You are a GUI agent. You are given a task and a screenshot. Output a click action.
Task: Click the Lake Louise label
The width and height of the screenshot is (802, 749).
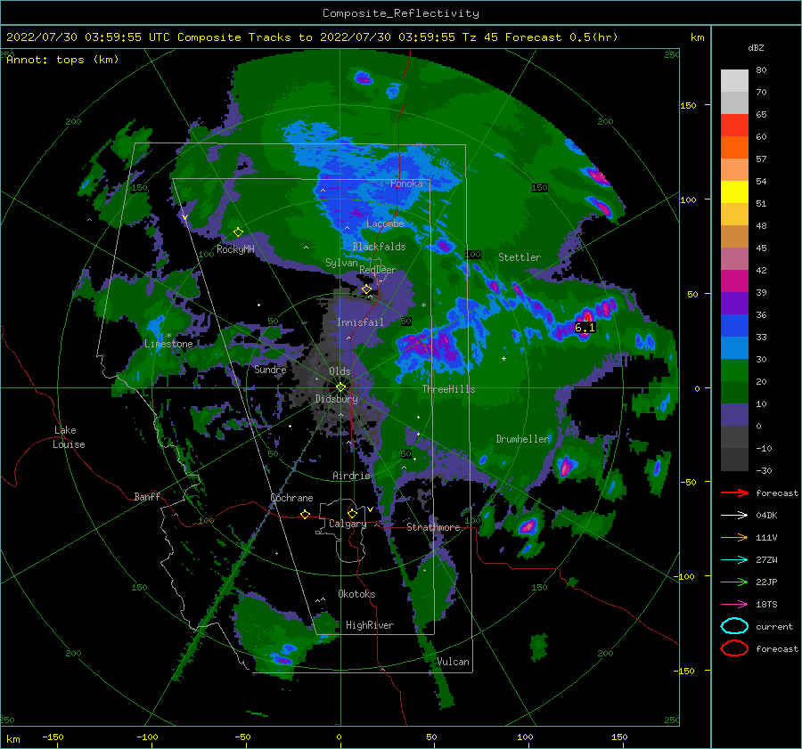pyautogui.click(x=69, y=437)
